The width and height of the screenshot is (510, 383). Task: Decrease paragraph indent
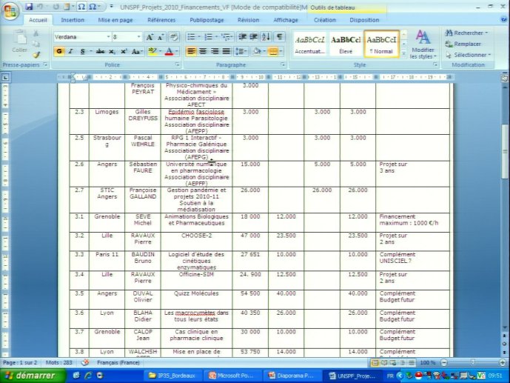point(242,37)
